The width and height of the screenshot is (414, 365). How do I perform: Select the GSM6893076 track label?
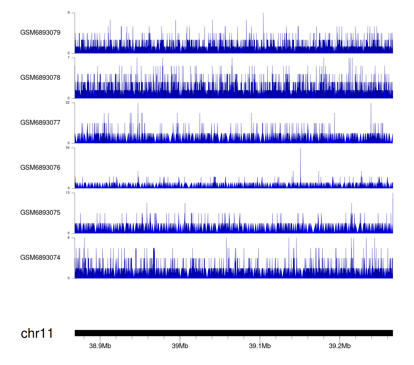40,168
